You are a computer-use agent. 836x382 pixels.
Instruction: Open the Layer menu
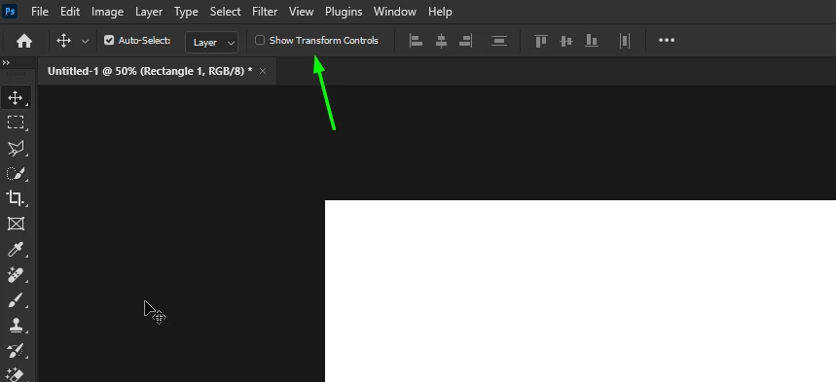[x=149, y=12]
